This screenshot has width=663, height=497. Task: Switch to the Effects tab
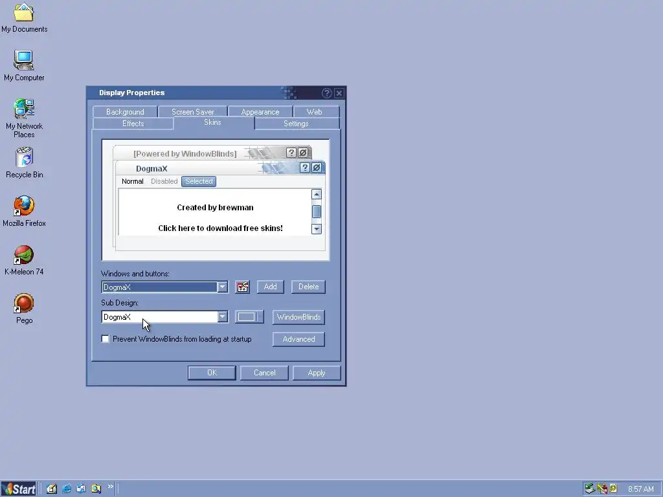coord(133,124)
